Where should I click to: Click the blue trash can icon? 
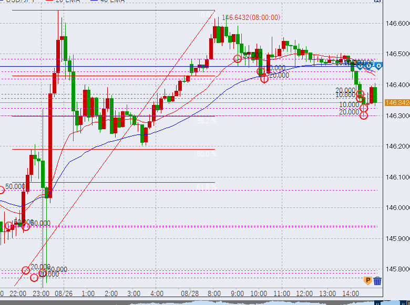pyautogui.click(x=377, y=281)
